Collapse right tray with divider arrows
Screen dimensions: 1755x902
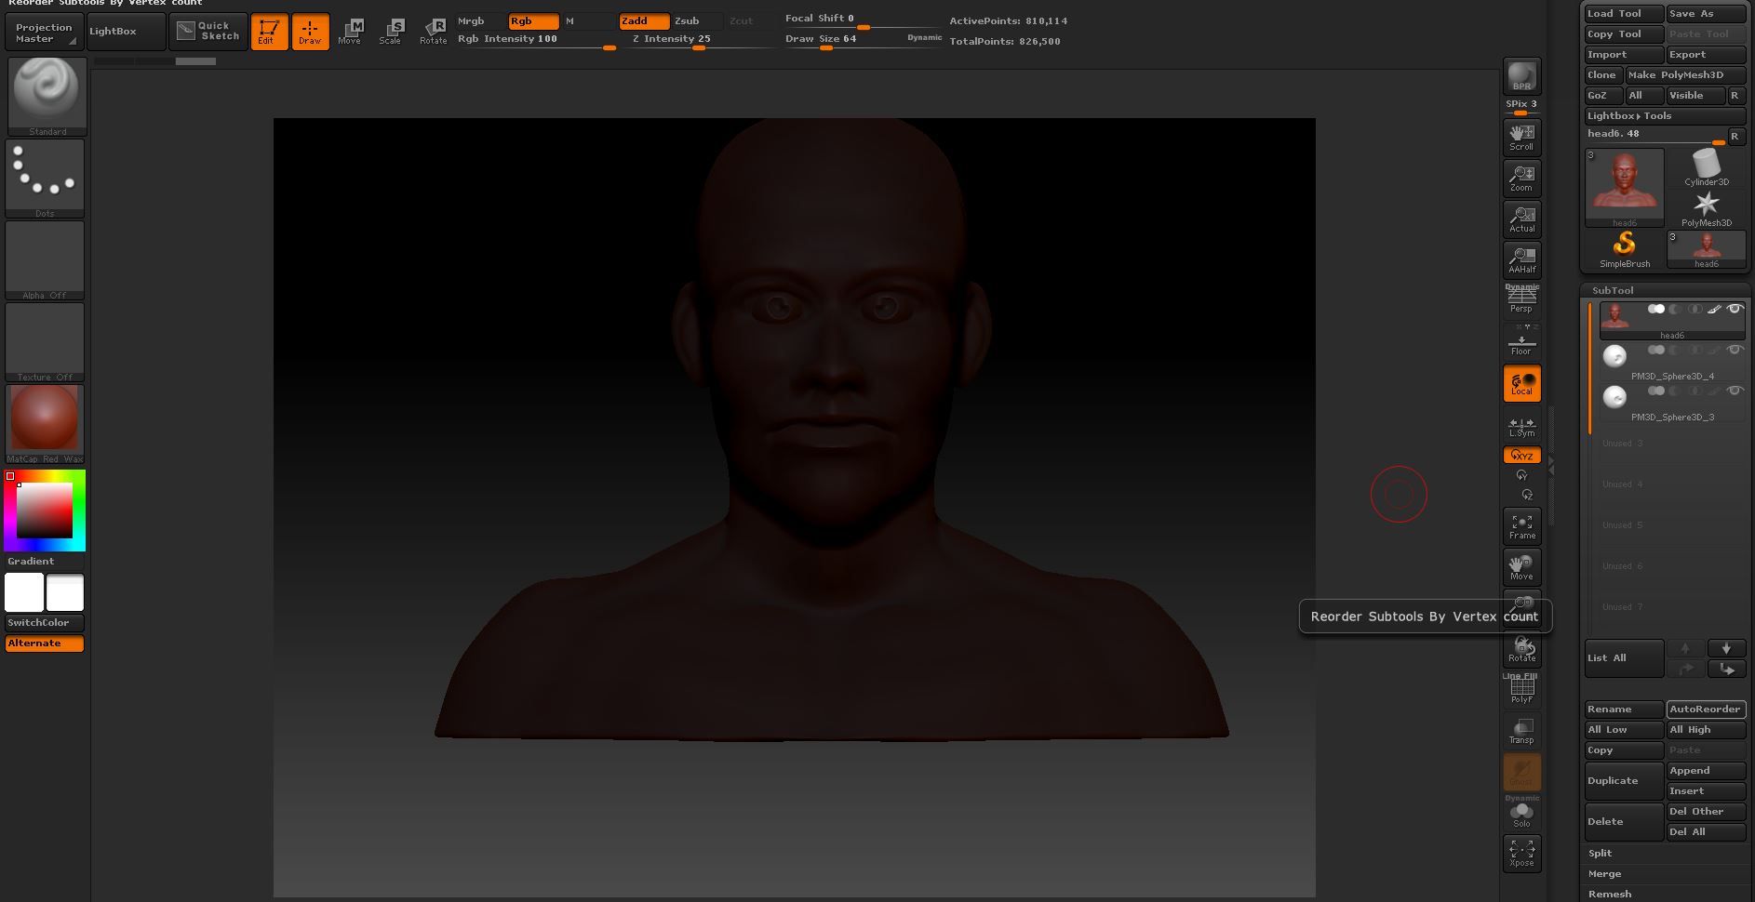coord(1551,465)
